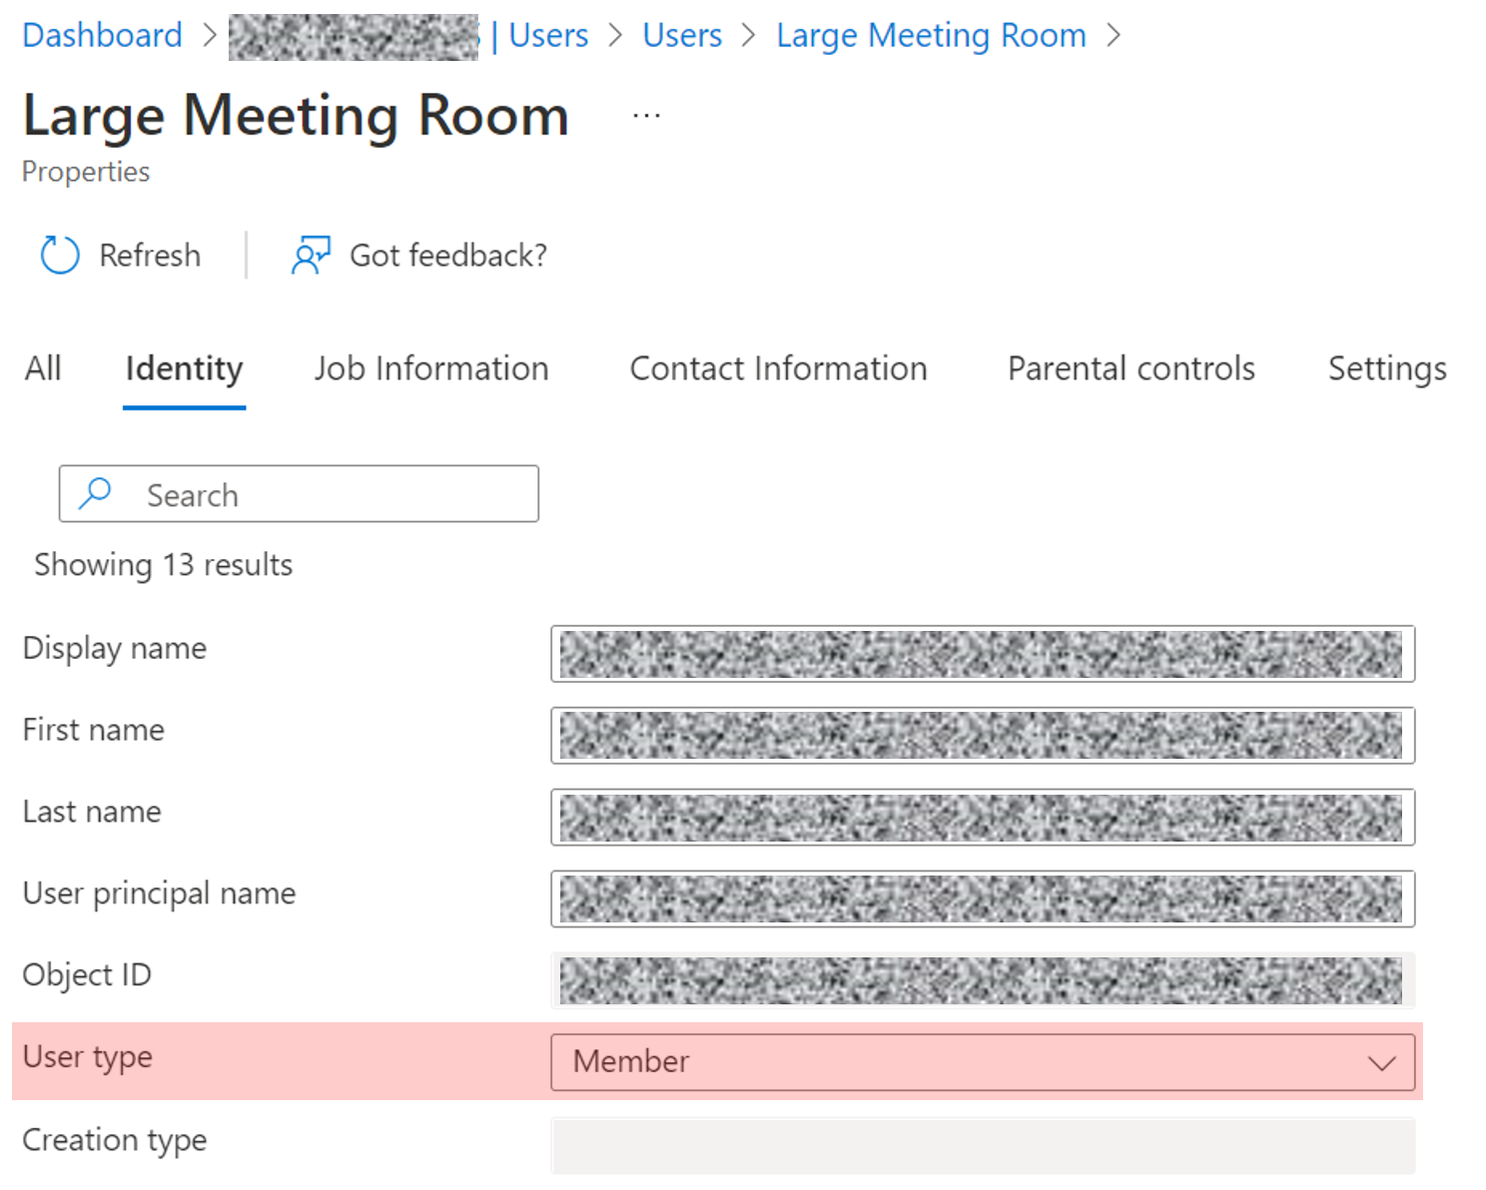Click inside the Search properties field

pyautogui.click(x=299, y=493)
